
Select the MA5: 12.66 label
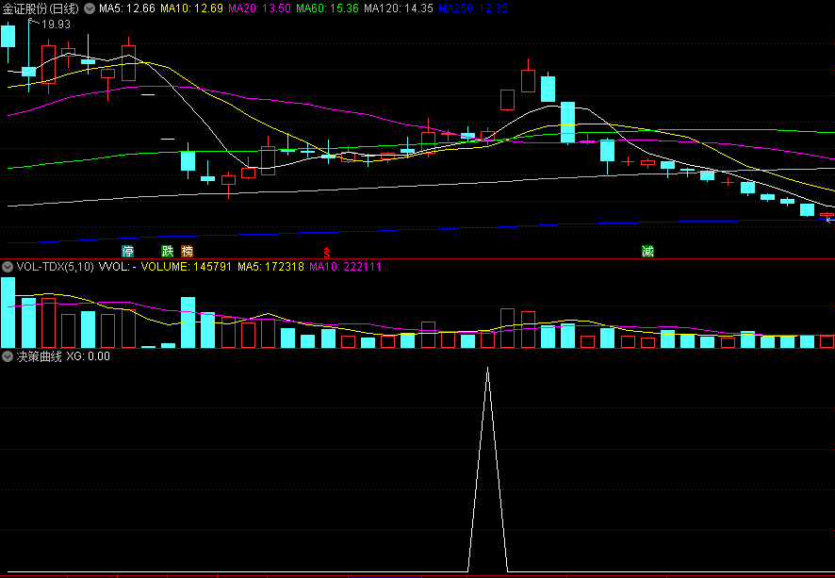(127, 8)
